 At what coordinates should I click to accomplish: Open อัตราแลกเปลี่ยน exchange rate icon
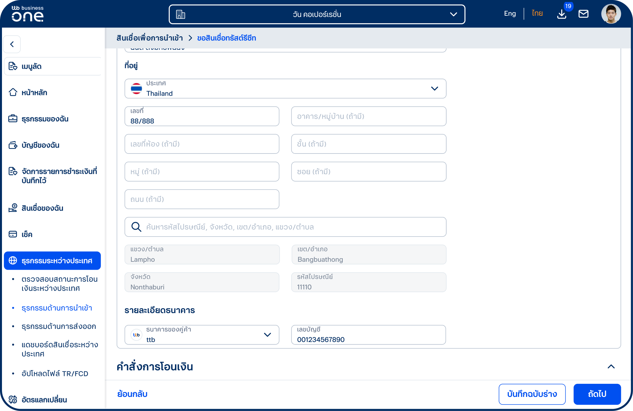13,400
